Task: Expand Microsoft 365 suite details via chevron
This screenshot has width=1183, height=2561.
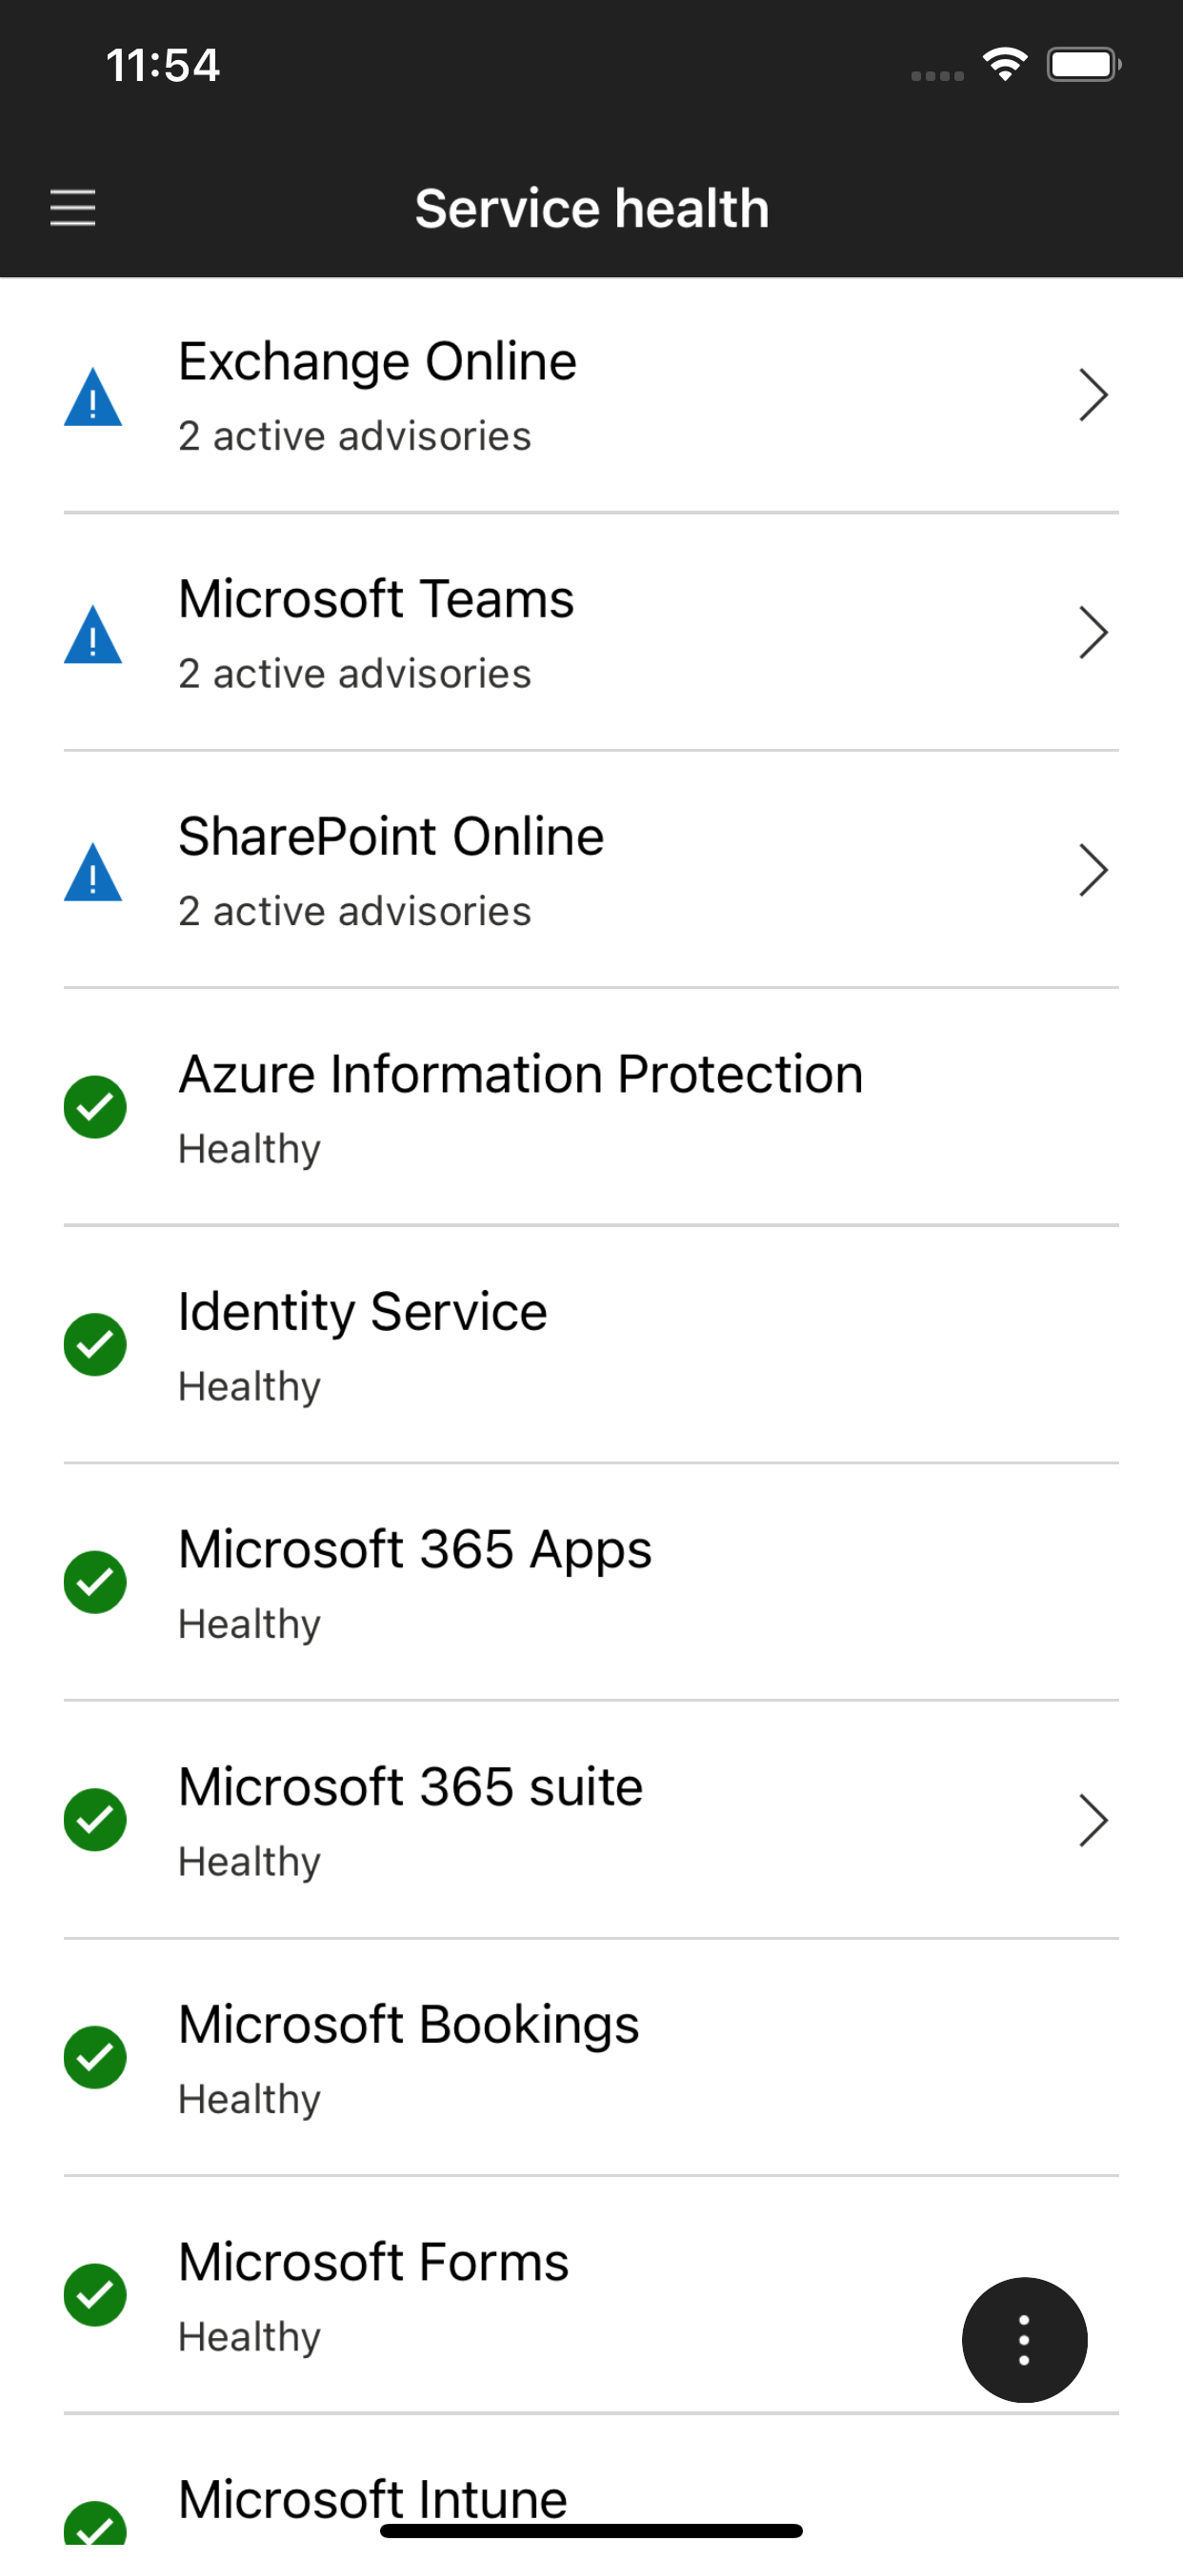Action: pos(1093,1822)
